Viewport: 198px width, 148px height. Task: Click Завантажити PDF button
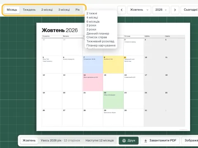(x=160, y=141)
